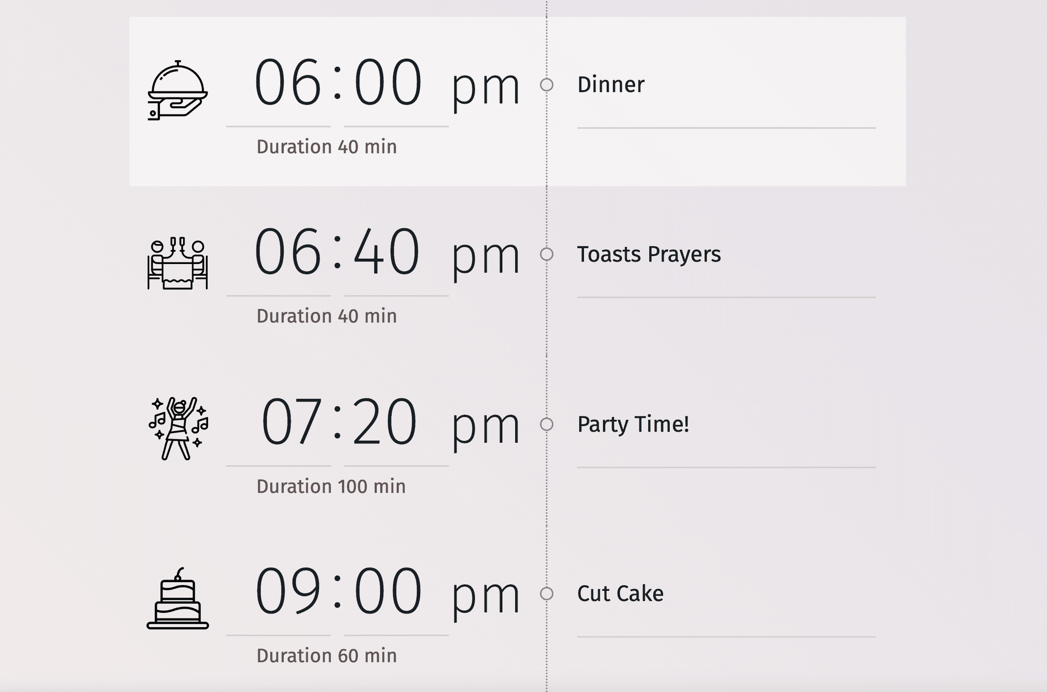Viewport: 1047px width, 692px height.
Task: Click the minutes 40 of Toasts Prayers
Action: [386, 252]
